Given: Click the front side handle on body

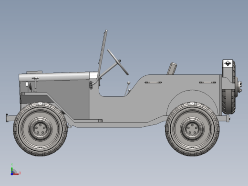Looking at the screenshot, I should (153, 83).
